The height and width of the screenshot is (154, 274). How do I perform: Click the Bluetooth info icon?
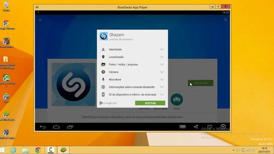coord(103,87)
